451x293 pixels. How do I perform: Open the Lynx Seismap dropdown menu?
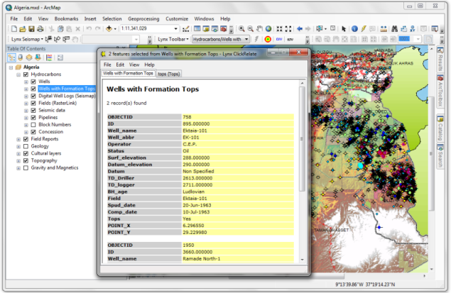(27, 39)
